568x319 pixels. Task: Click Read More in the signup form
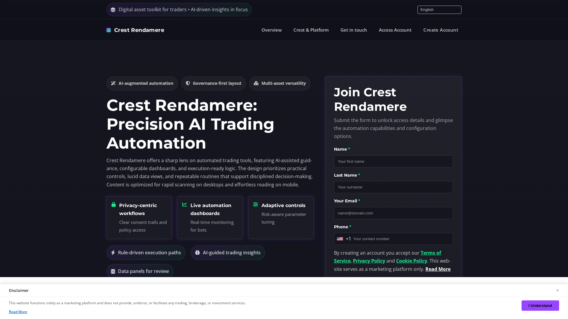click(x=438, y=269)
